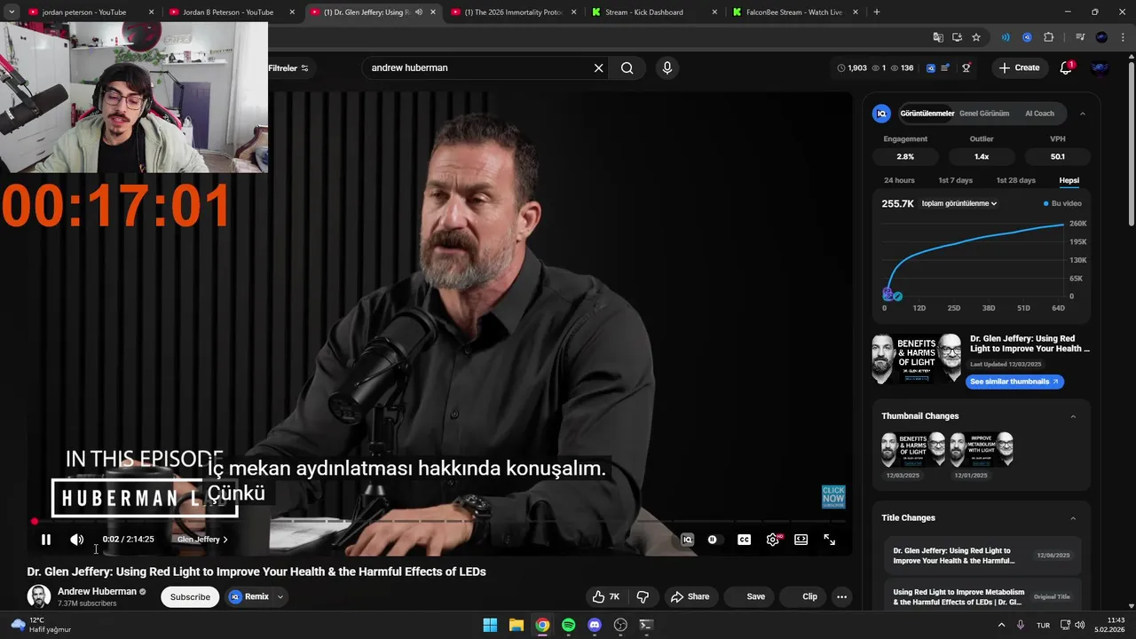Subscribe to Andrew Huberman channel
Image resolution: width=1136 pixels, height=639 pixels.
coord(190,596)
